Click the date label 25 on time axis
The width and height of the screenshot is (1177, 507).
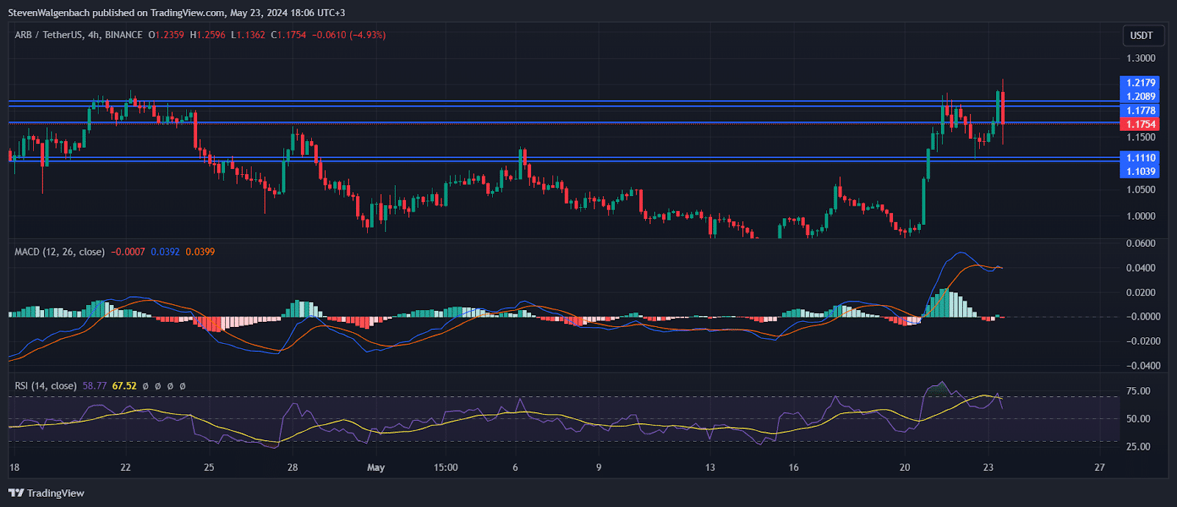click(209, 467)
